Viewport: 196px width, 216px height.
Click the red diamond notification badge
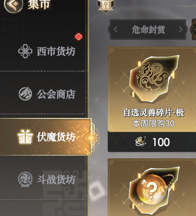coord(79,37)
